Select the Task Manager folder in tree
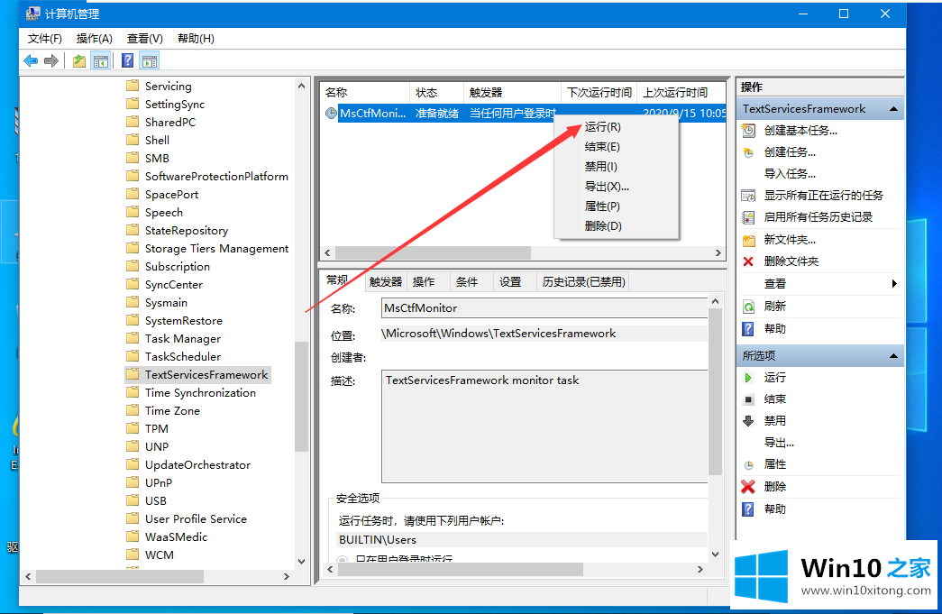942x614 pixels. pos(183,339)
